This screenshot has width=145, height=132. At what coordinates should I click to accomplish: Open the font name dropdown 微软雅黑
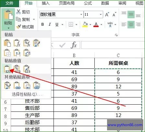[x=81, y=14]
